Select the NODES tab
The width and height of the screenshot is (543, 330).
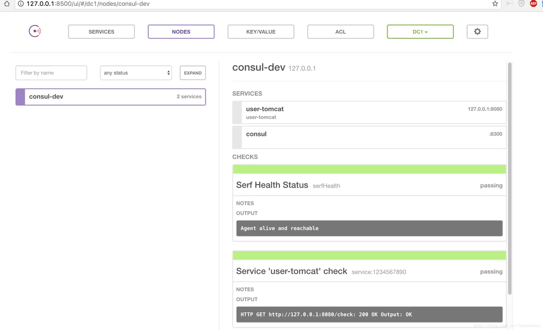[181, 32]
